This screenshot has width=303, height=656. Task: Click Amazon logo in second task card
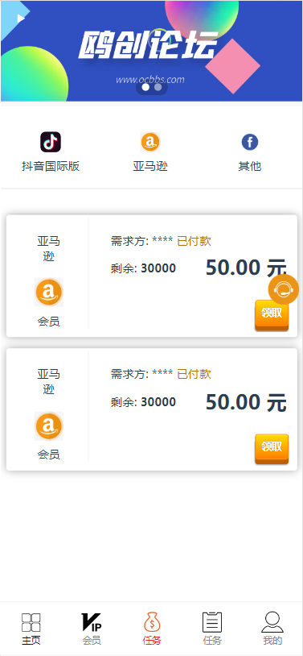pyautogui.click(x=49, y=426)
